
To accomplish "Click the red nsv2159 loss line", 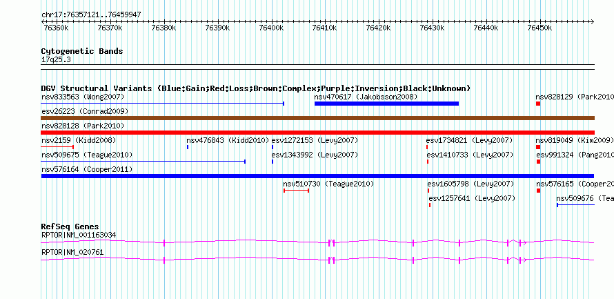I will [57, 147].
